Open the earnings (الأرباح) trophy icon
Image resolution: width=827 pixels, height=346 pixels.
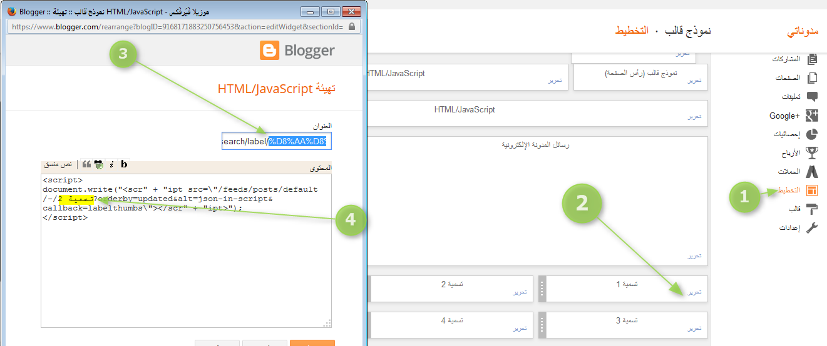812,152
